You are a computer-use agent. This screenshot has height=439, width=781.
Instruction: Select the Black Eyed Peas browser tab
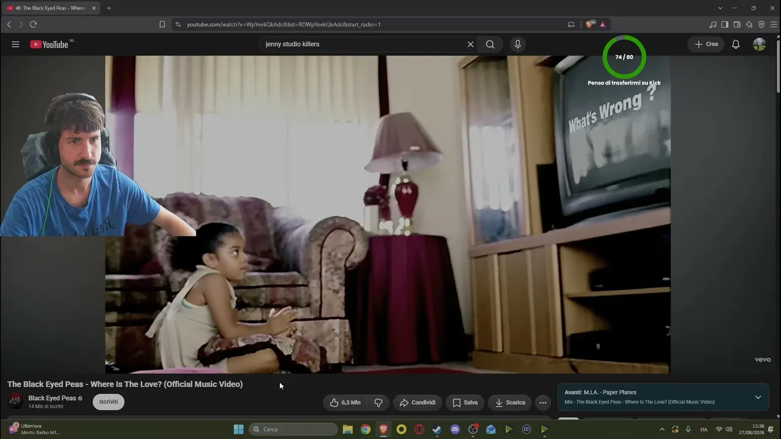coord(52,8)
